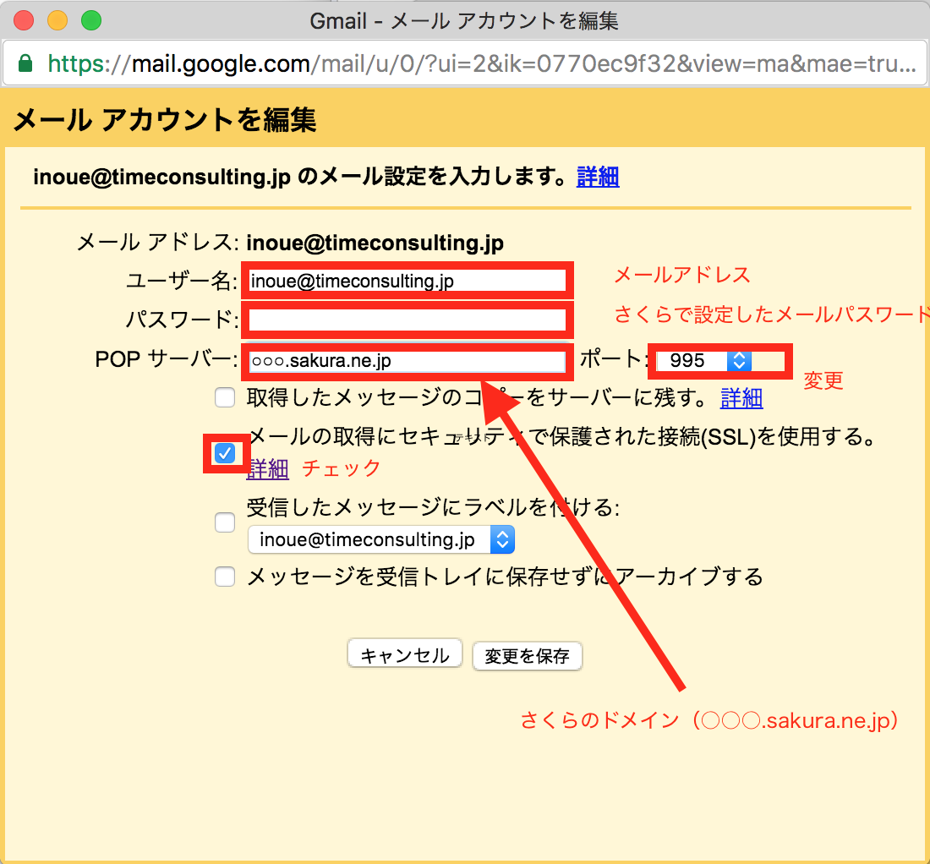Click the yellow minimize window button

coord(57,20)
